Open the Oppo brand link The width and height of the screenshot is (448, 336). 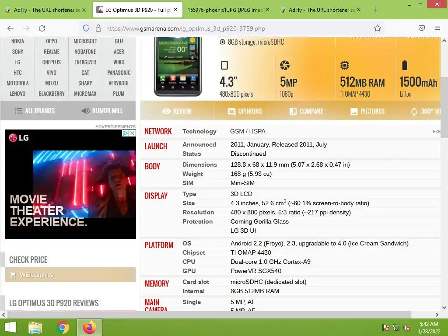coord(52,41)
